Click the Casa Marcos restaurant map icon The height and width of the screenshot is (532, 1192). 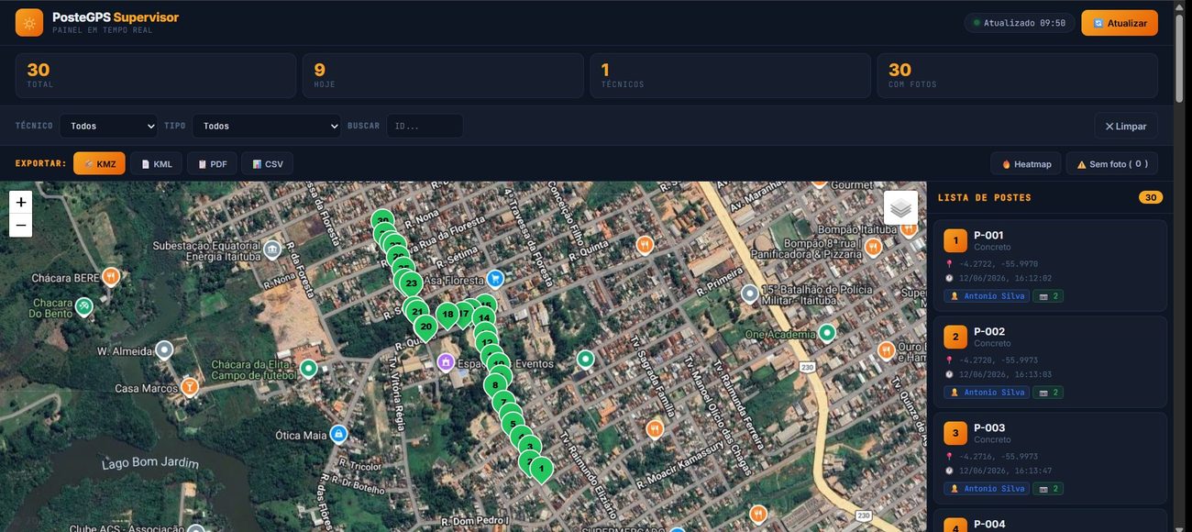190,387
